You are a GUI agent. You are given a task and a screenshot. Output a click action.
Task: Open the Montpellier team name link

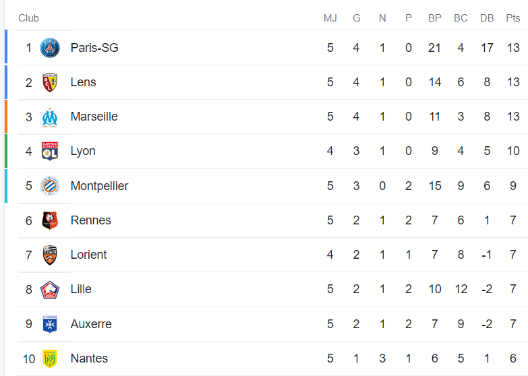[99, 186]
